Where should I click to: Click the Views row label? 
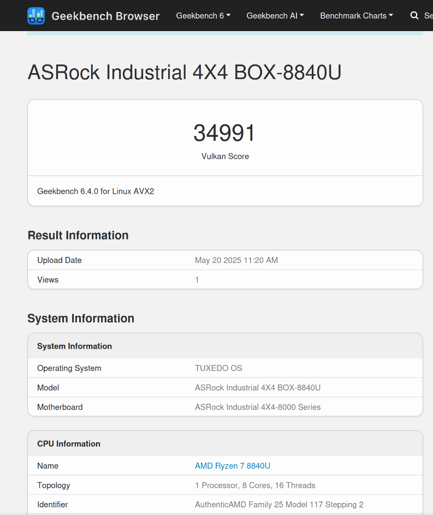(x=48, y=280)
